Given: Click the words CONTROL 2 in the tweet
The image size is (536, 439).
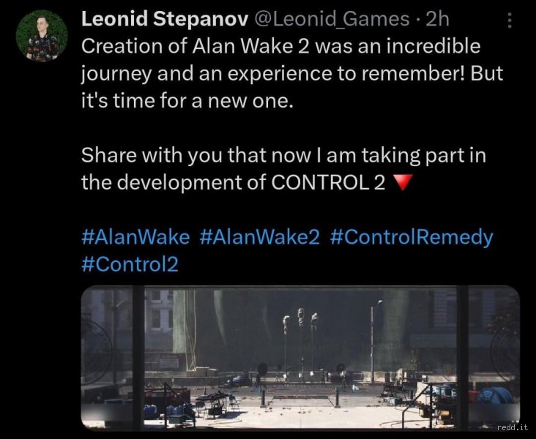Looking at the screenshot, I should point(328,182).
